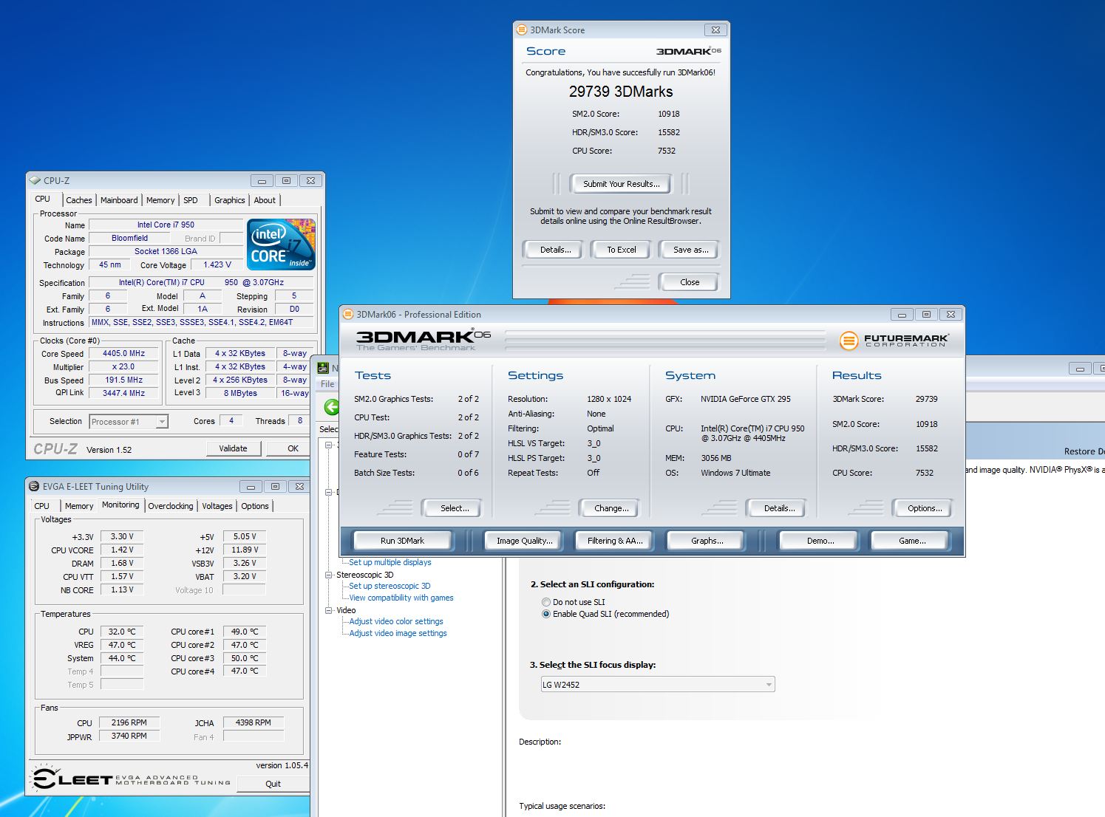Click Change... under Settings in 3DMark06

tap(611, 508)
